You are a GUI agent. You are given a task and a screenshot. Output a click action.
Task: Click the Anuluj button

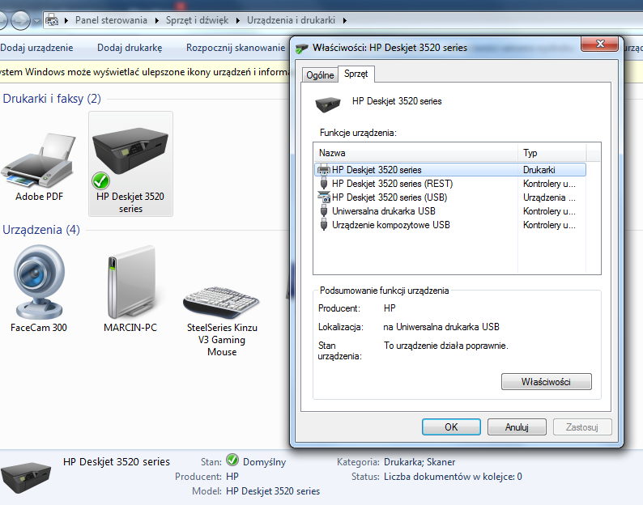pyautogui.click(x=517, y=427)
